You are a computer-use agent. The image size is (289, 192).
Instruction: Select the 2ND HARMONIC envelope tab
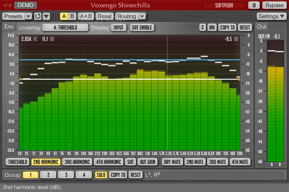46,162
